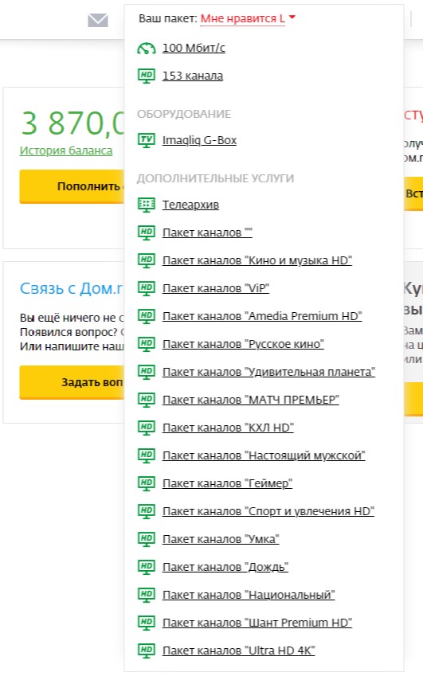Click HD icon beside "Amedia Premium HD"
Image resolution: width=423 pixels, height=676 pixels.
point(146,316)
